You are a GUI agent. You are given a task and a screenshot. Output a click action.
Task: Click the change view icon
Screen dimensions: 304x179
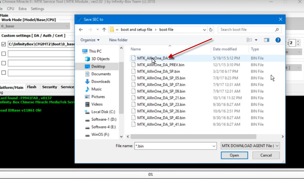[249, 40]
